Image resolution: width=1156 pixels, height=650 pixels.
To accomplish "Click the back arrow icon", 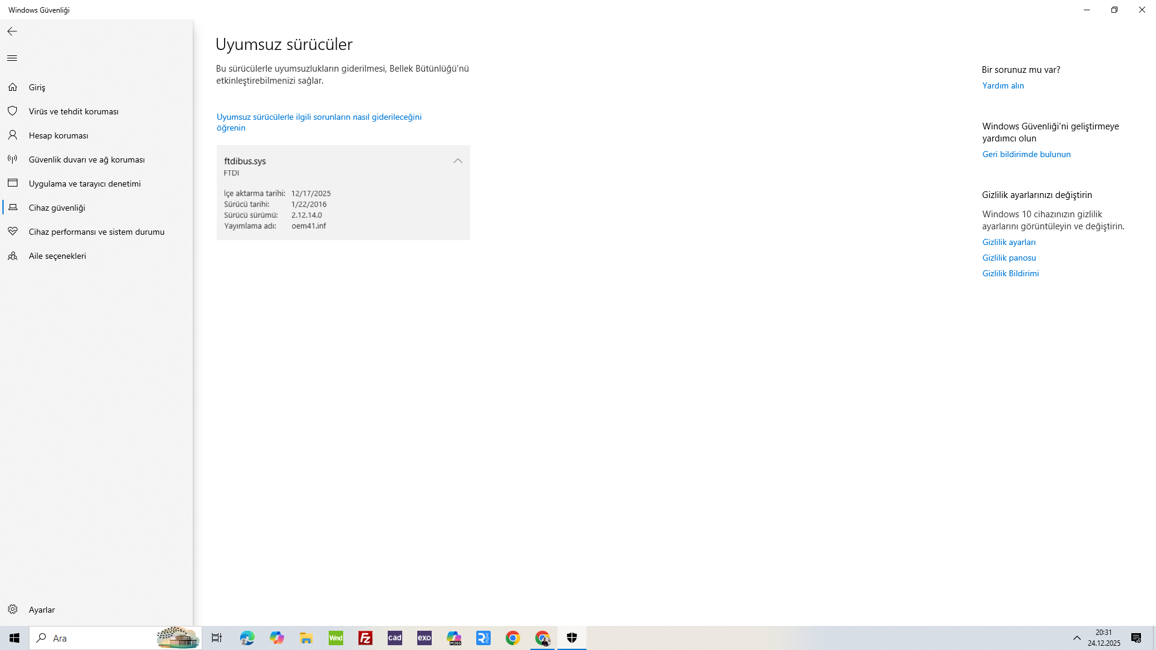I will (x=12, y=31).
